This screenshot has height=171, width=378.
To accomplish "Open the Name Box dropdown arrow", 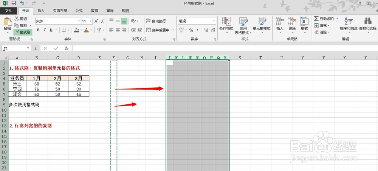I will tap(28, 48).
